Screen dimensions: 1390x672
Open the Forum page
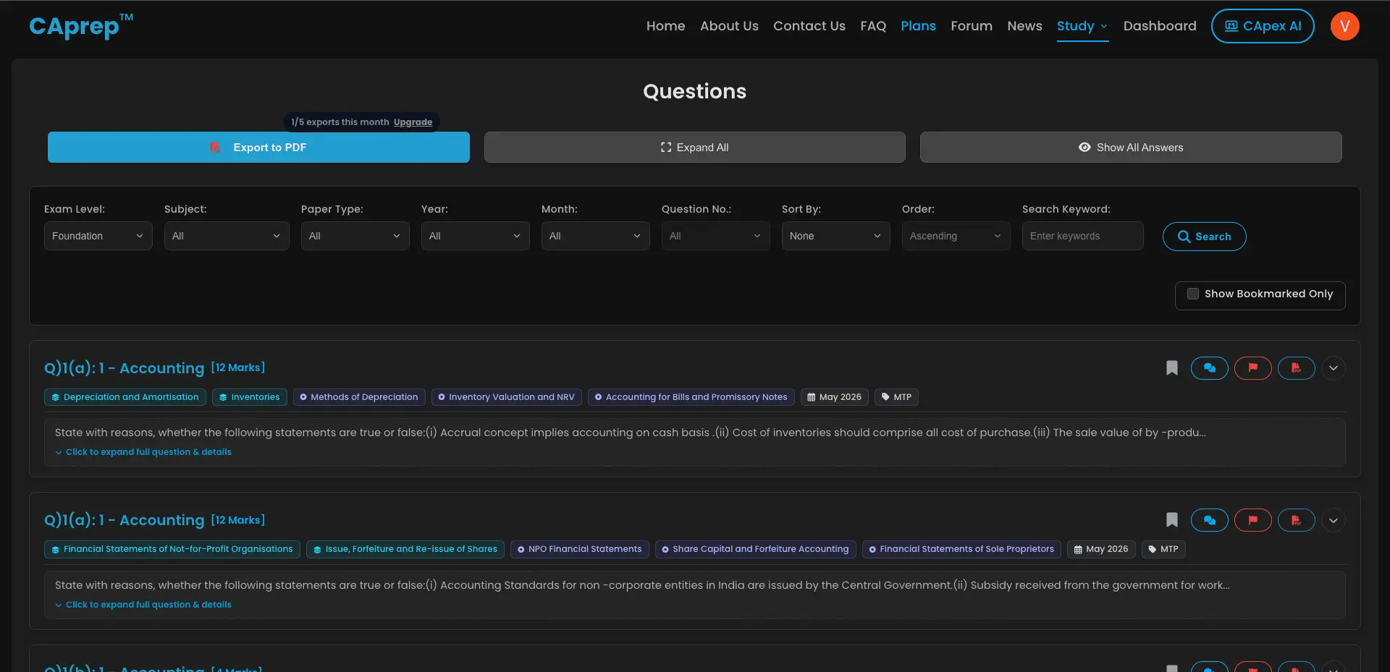[972, 26]
